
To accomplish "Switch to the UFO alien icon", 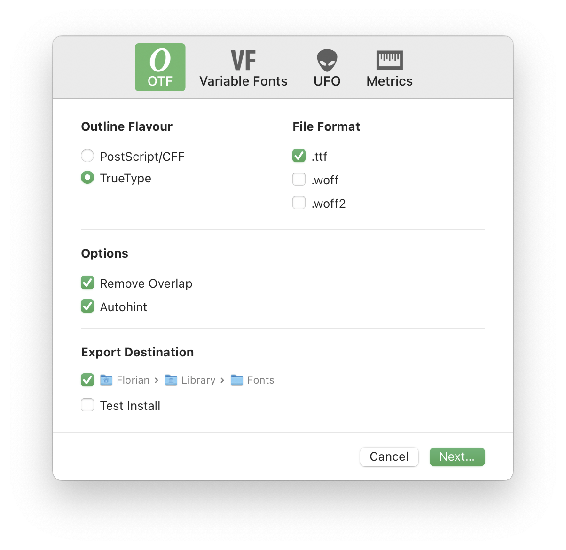I will coord(327,61).
